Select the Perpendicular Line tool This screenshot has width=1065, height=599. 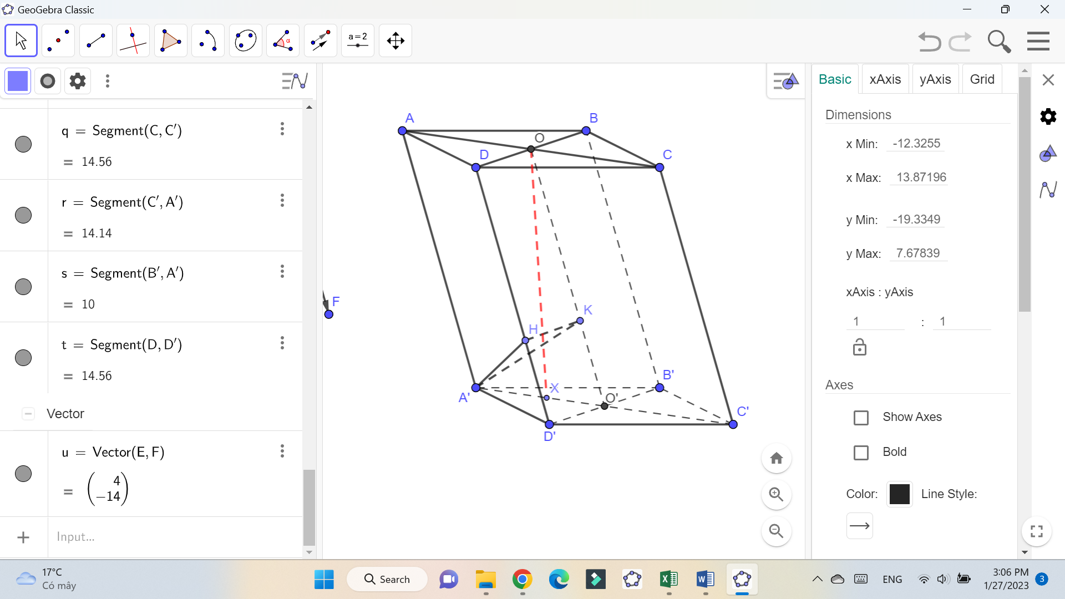133,40
